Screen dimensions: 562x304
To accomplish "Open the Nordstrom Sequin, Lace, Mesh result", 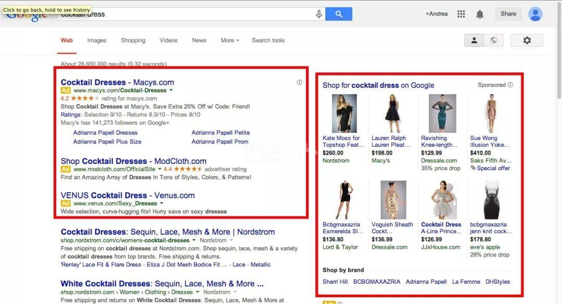I will click(168, 232).
